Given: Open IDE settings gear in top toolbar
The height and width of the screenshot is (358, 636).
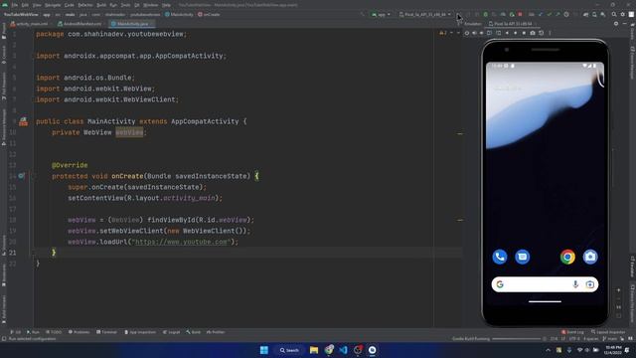Looking at the screenshot, I should [x=623, y=14].
